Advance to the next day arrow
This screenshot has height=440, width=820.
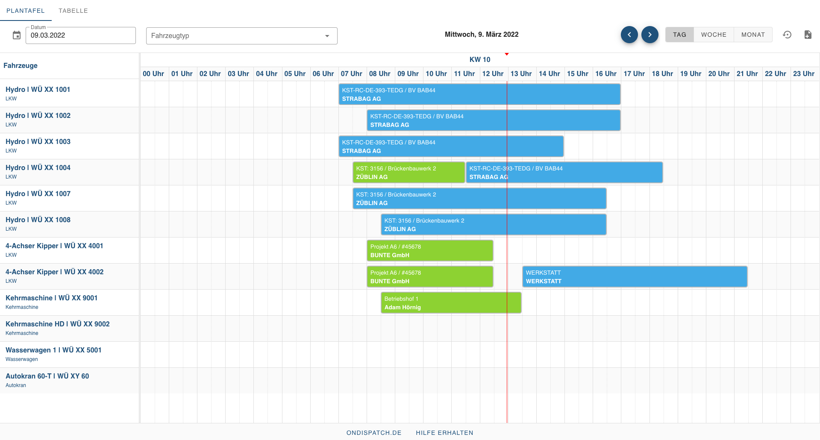650,35
